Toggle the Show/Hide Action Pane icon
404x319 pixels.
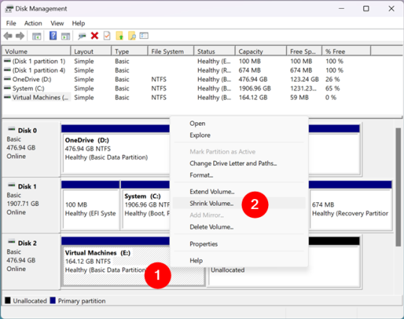click(65, 36)
